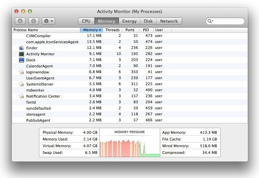
Task: Switch to the CPU tab
Action: click(x=86, y=21)
